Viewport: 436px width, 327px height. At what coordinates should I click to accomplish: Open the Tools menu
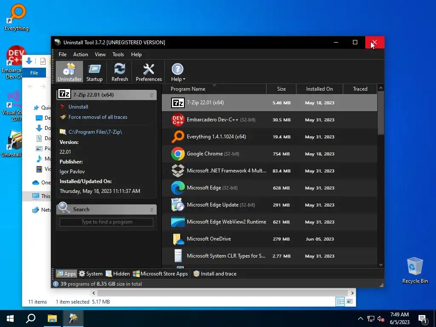pyautogui.click(x=118, y=54)
